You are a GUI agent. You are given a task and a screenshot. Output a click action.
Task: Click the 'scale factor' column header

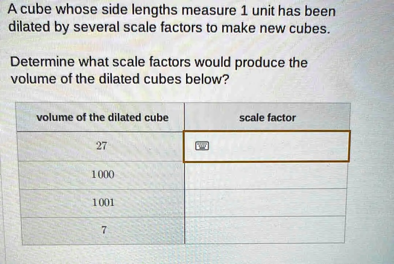267,118
